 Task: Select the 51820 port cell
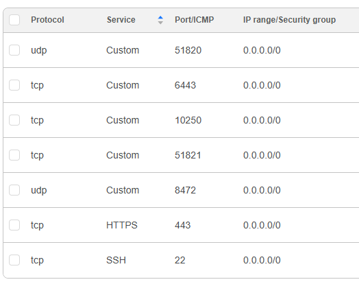click(188, 50)
